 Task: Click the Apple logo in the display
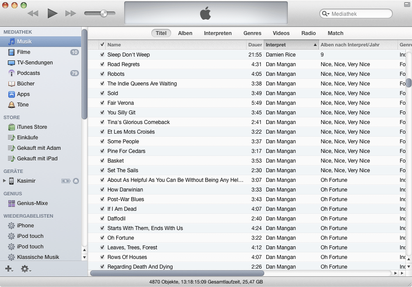pyautogui.click(x=205, y=13)
